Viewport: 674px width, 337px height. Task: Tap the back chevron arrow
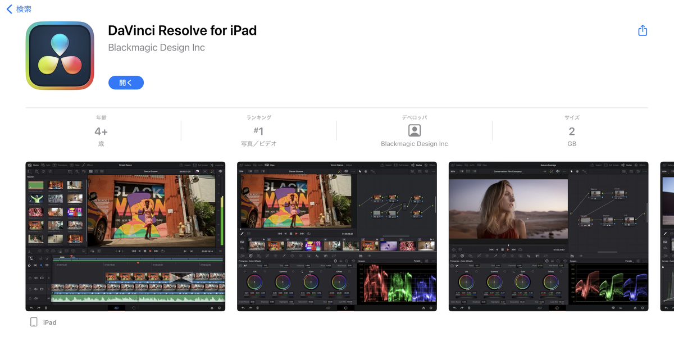(9, 9)
